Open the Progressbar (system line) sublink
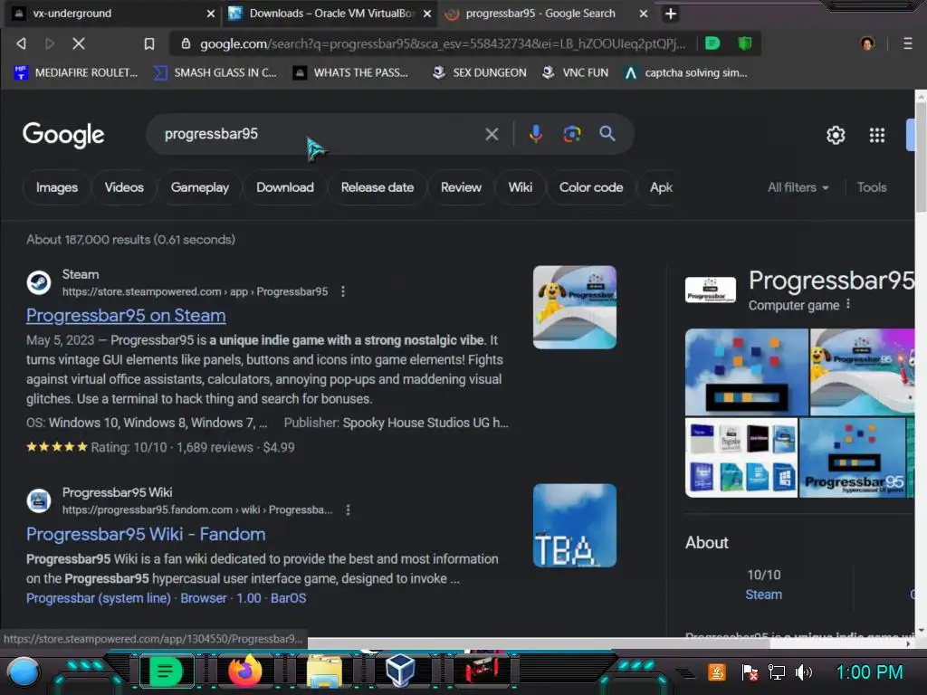This screenshot has height=695, width=927. pos(99,598)
